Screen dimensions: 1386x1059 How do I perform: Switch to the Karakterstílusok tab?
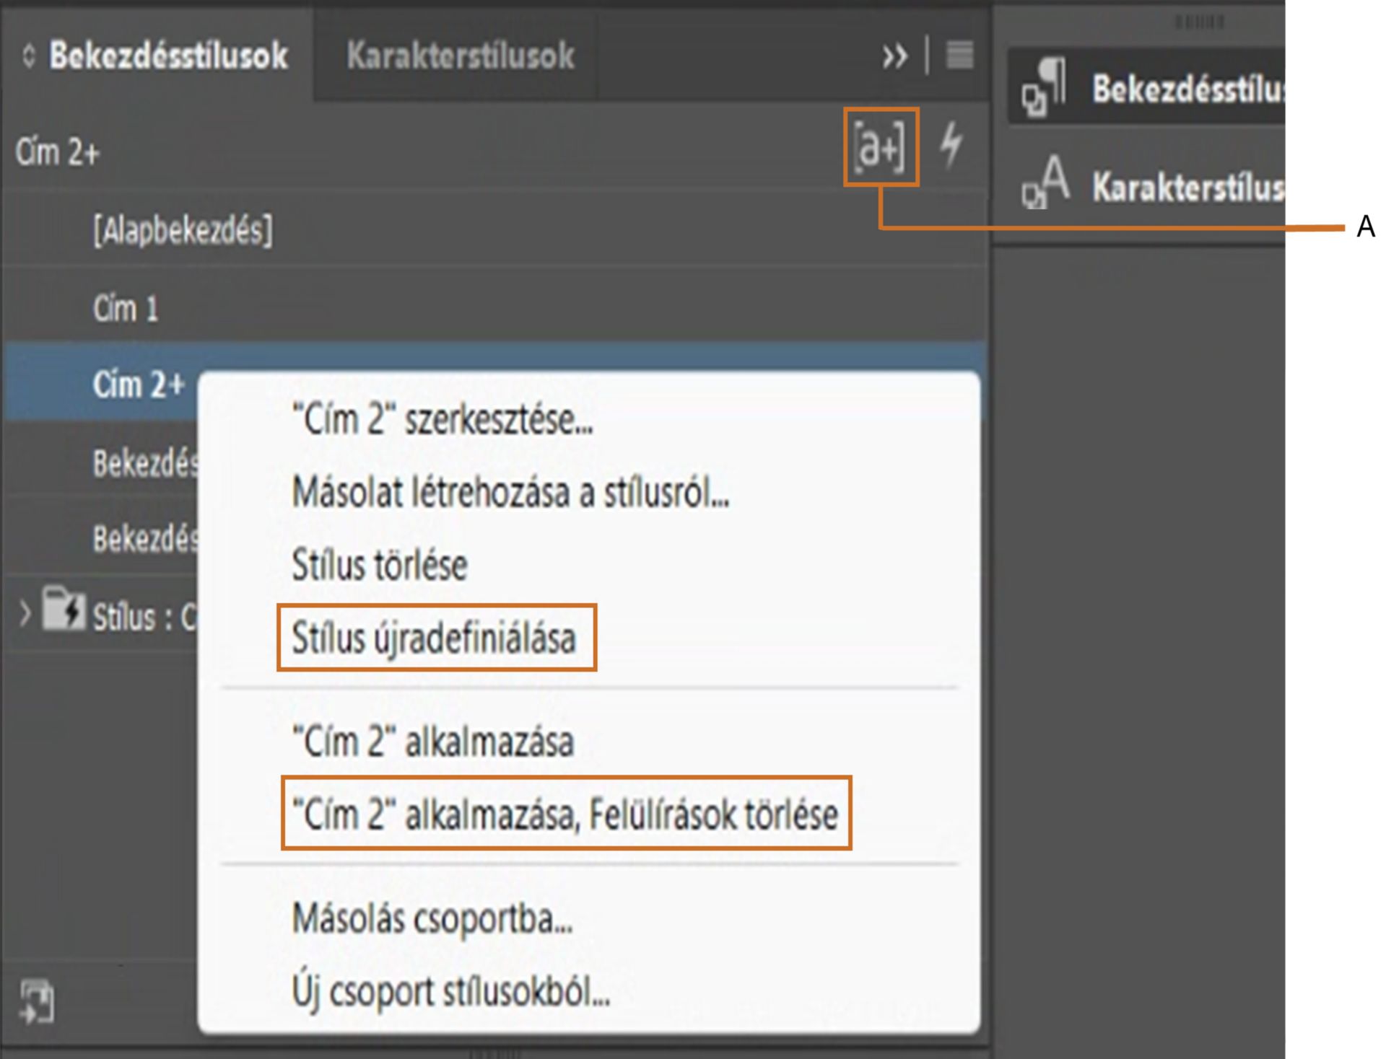click(x=461, y=54)
